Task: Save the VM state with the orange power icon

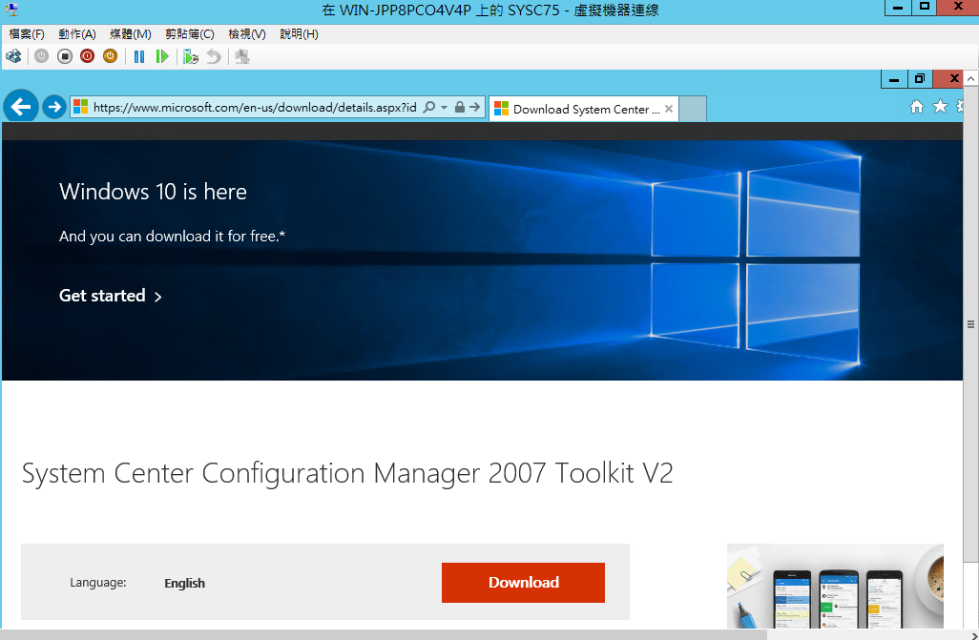Action: 110,56
